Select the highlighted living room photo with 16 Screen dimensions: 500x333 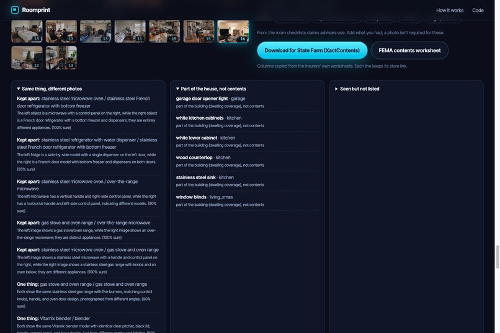pyautogui.click(x=233, y=31)
